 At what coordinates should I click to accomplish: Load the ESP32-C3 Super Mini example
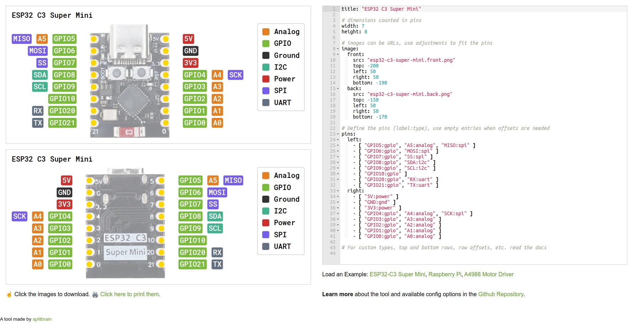(397, 275)
